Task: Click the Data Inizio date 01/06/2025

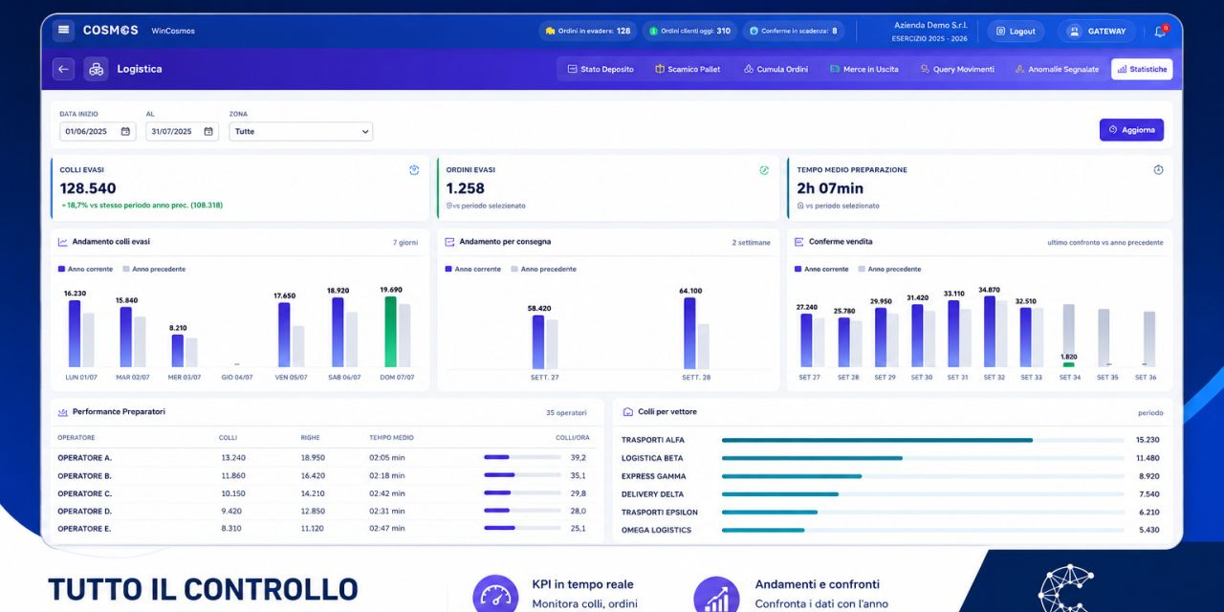Action: [x=86, y=132]
